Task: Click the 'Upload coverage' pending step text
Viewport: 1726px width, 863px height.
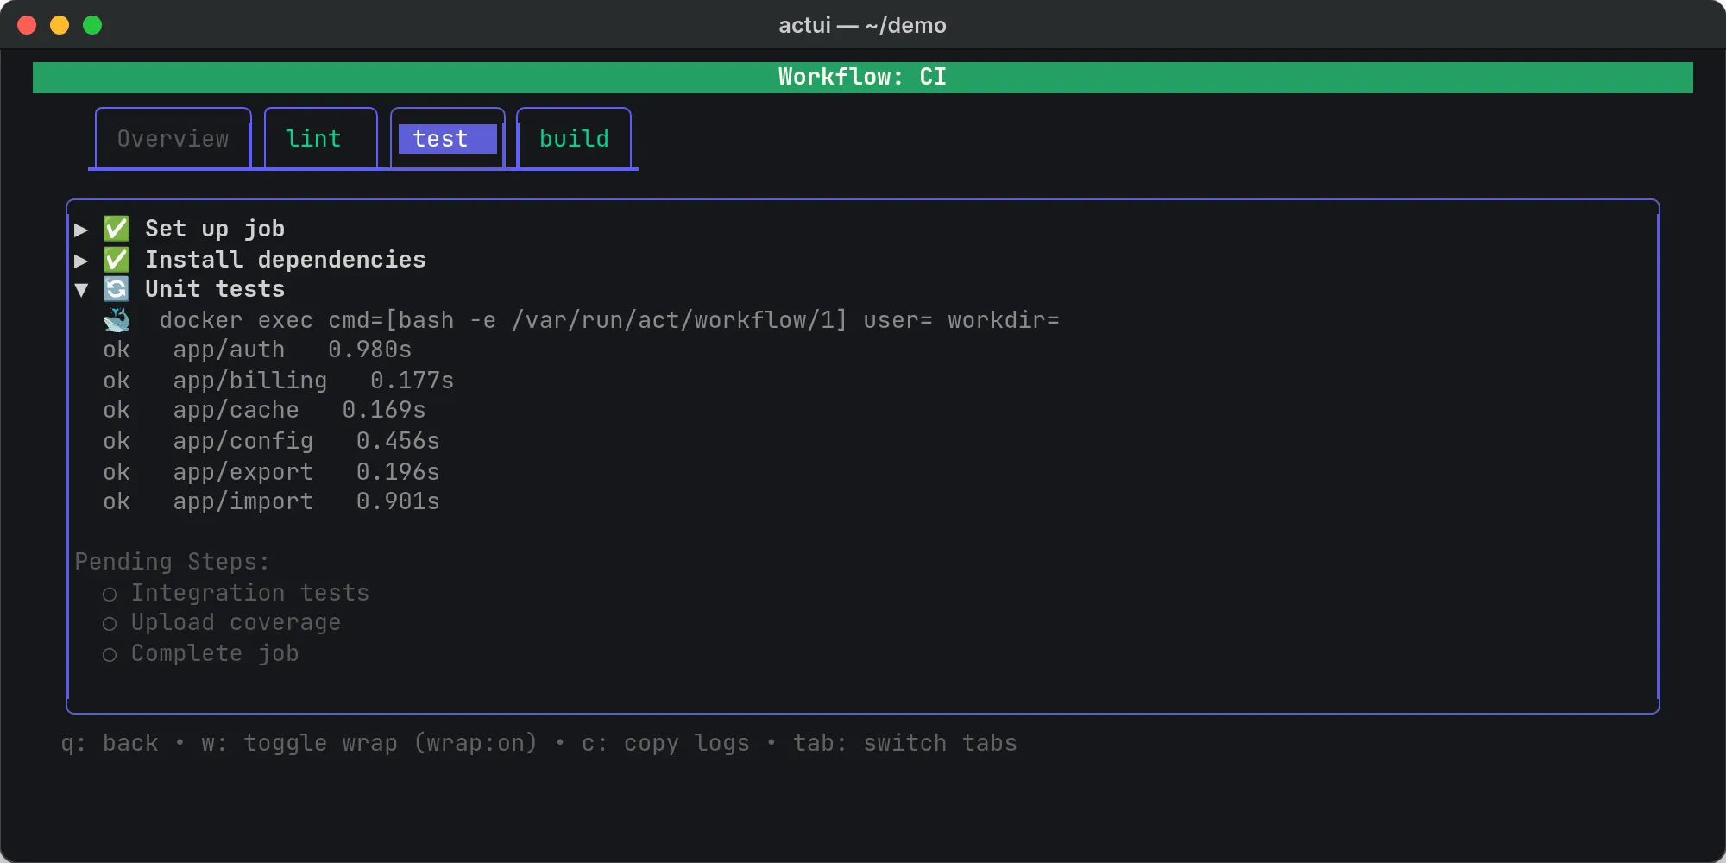Action: pos(236,622)
